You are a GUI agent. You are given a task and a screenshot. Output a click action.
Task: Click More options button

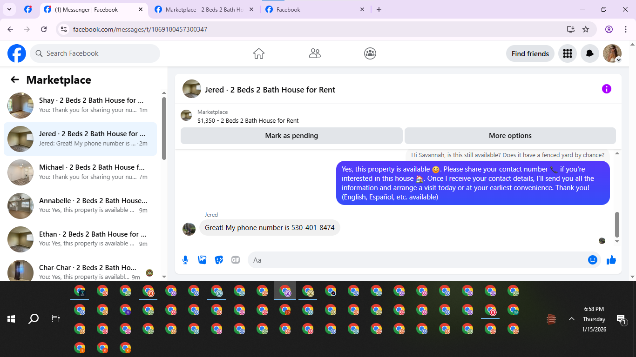(x=510, y=136)
